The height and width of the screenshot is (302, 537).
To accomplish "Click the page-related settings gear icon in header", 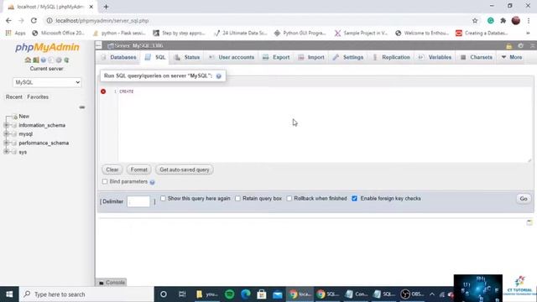I will point(520,45).
